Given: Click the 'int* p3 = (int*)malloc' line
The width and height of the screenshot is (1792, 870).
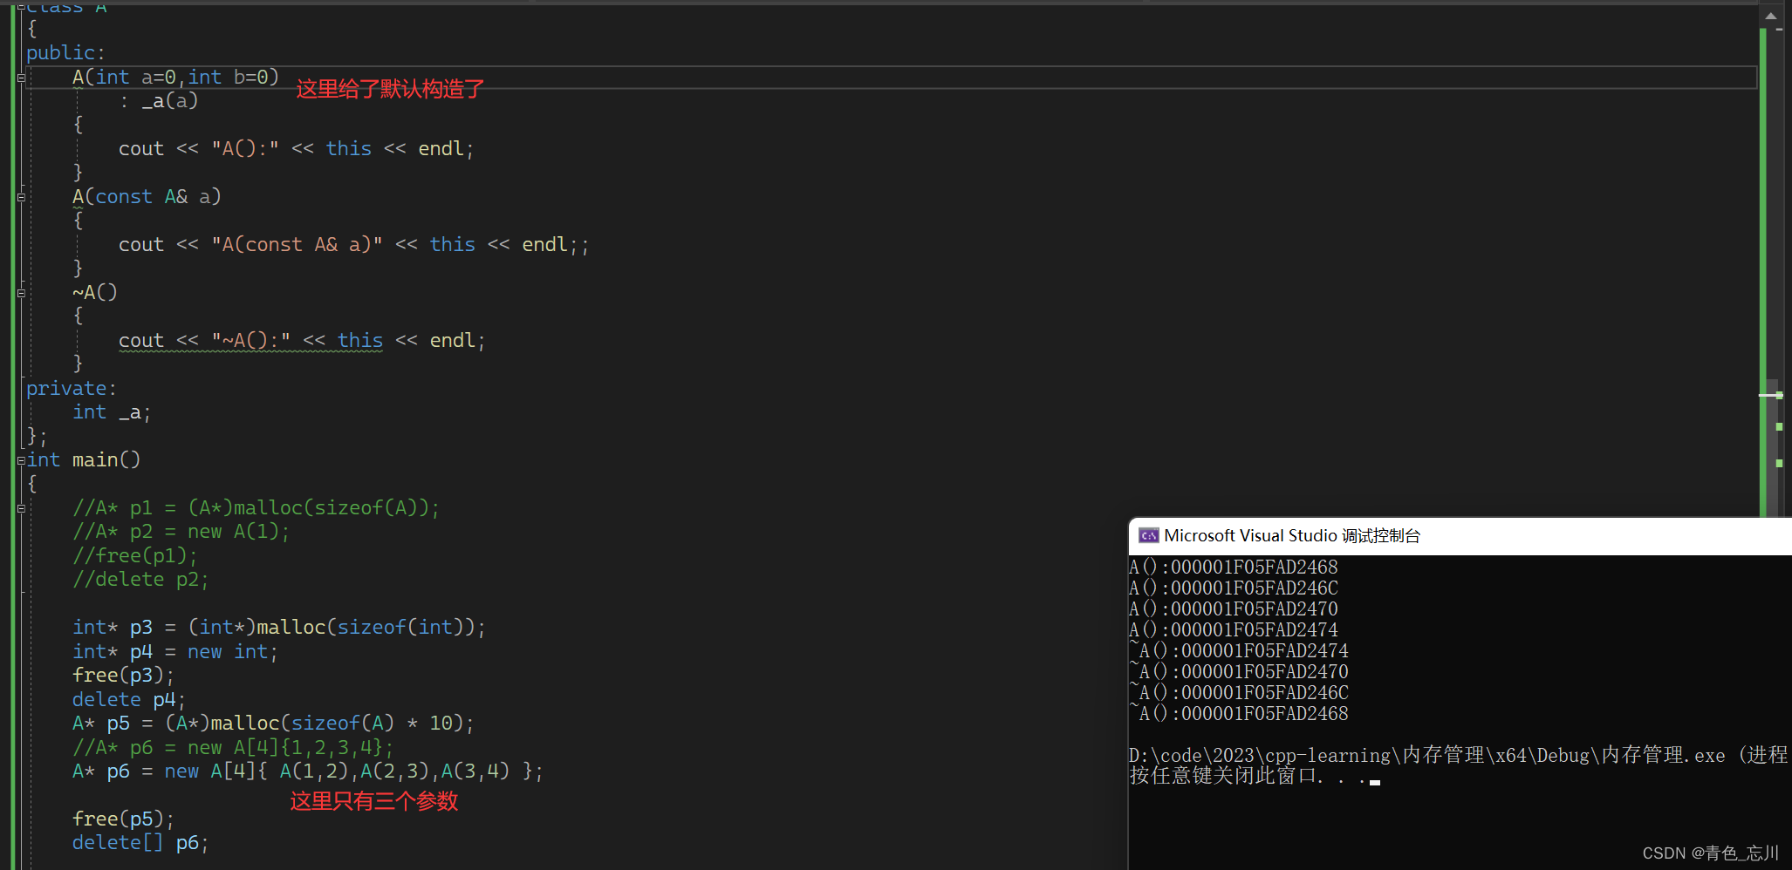Looking at the screenshot, I should (x=279, y=628).
